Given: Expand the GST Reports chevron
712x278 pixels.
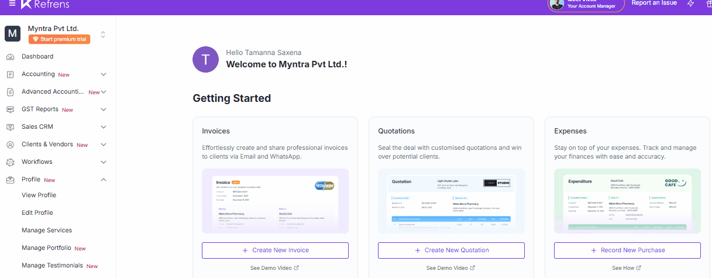Looking at the screenshot, I should click(104, 109).
